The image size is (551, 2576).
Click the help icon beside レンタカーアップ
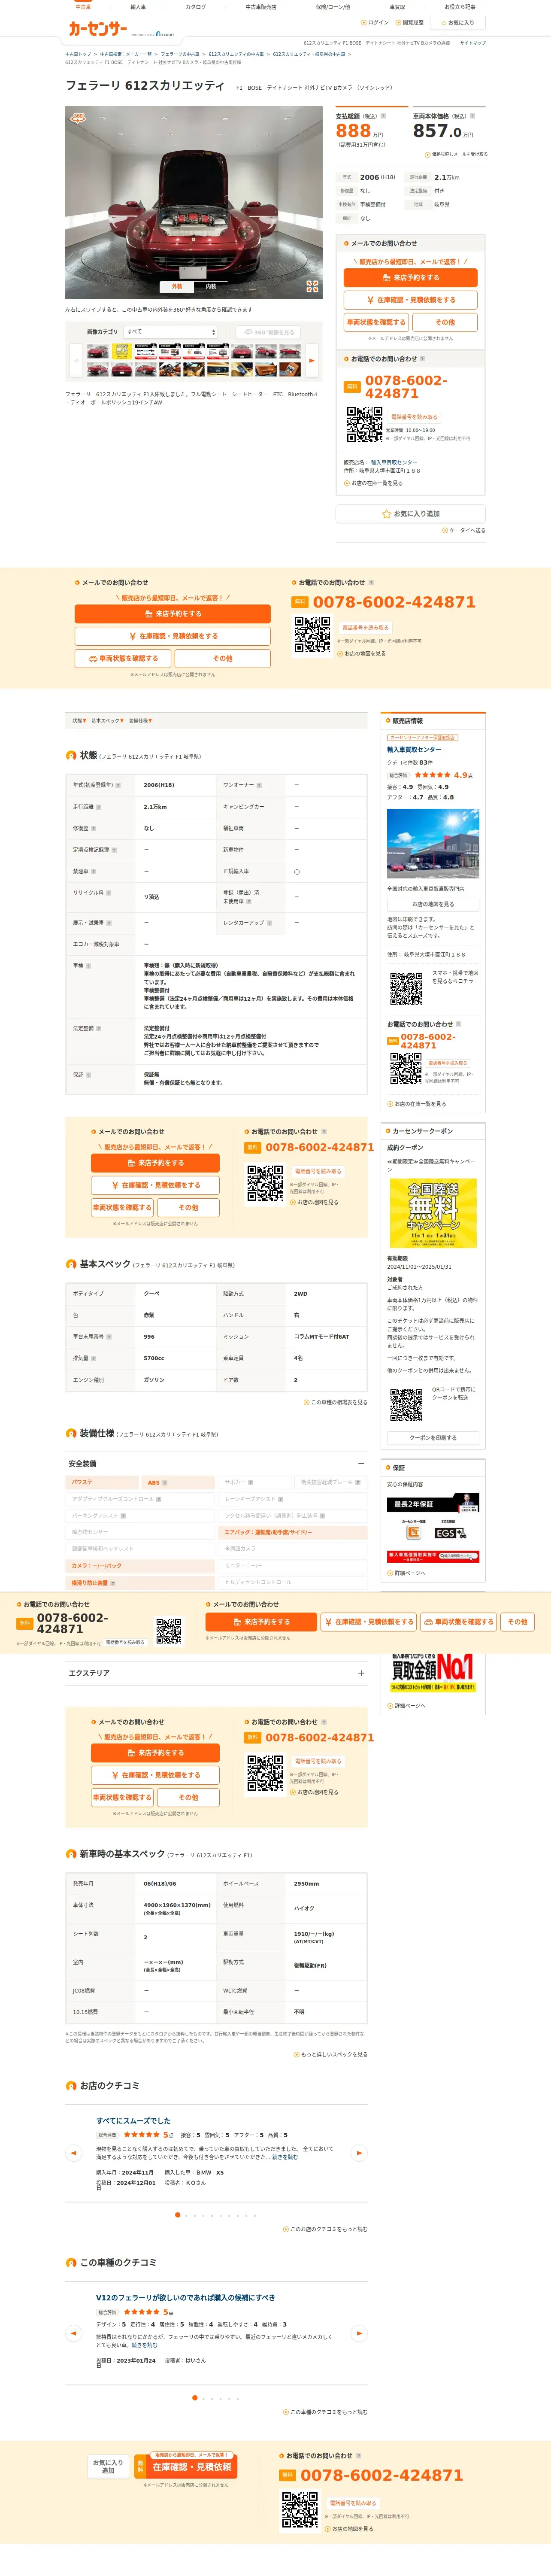click(x=269, y=923)
